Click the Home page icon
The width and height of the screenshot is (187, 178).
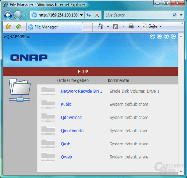tap(101, 26)
